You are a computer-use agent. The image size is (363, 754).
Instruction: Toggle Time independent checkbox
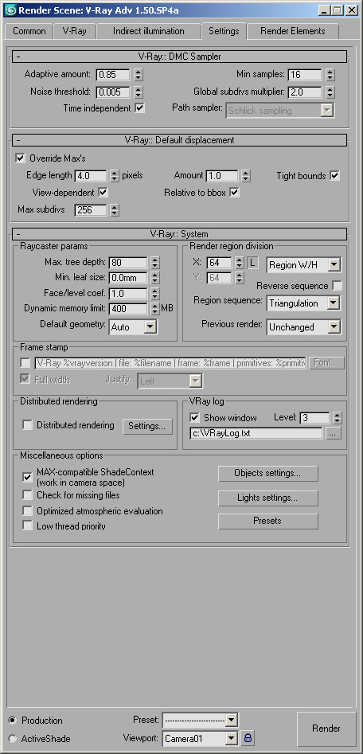(x=140, y=108)
